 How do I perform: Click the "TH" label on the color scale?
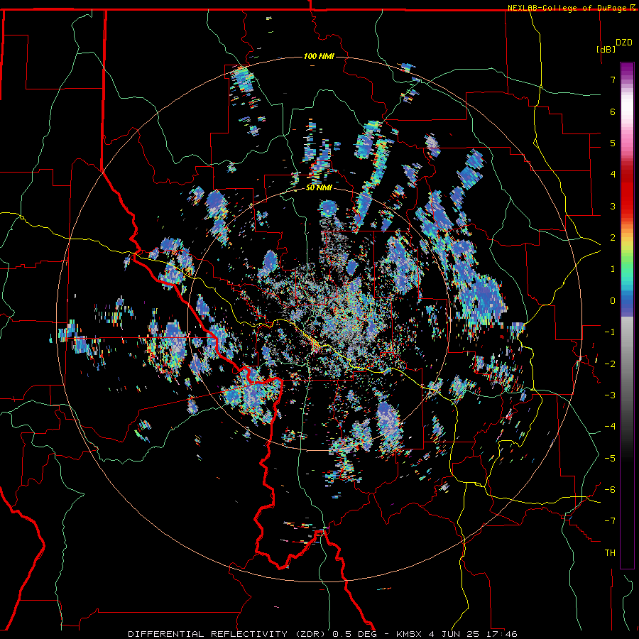[x=610, y=553]
